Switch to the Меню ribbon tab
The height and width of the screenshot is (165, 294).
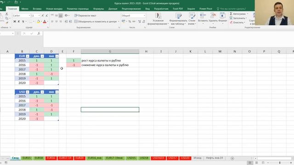pos(25,9)
